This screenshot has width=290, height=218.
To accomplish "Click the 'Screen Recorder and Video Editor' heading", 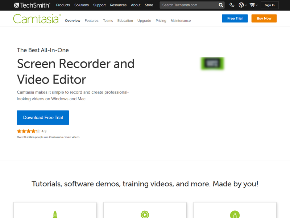I will click(75, 72).
